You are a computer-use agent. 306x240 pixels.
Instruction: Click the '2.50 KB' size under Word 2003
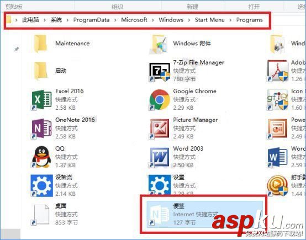(183, 165)
